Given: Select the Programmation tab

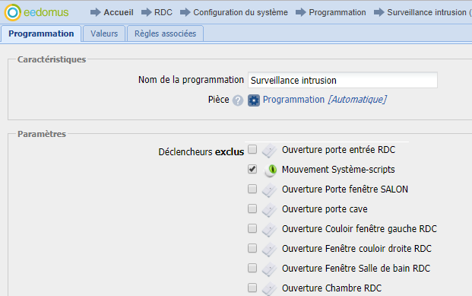Looking at the screenshot, I should click(x=41, y=33).
